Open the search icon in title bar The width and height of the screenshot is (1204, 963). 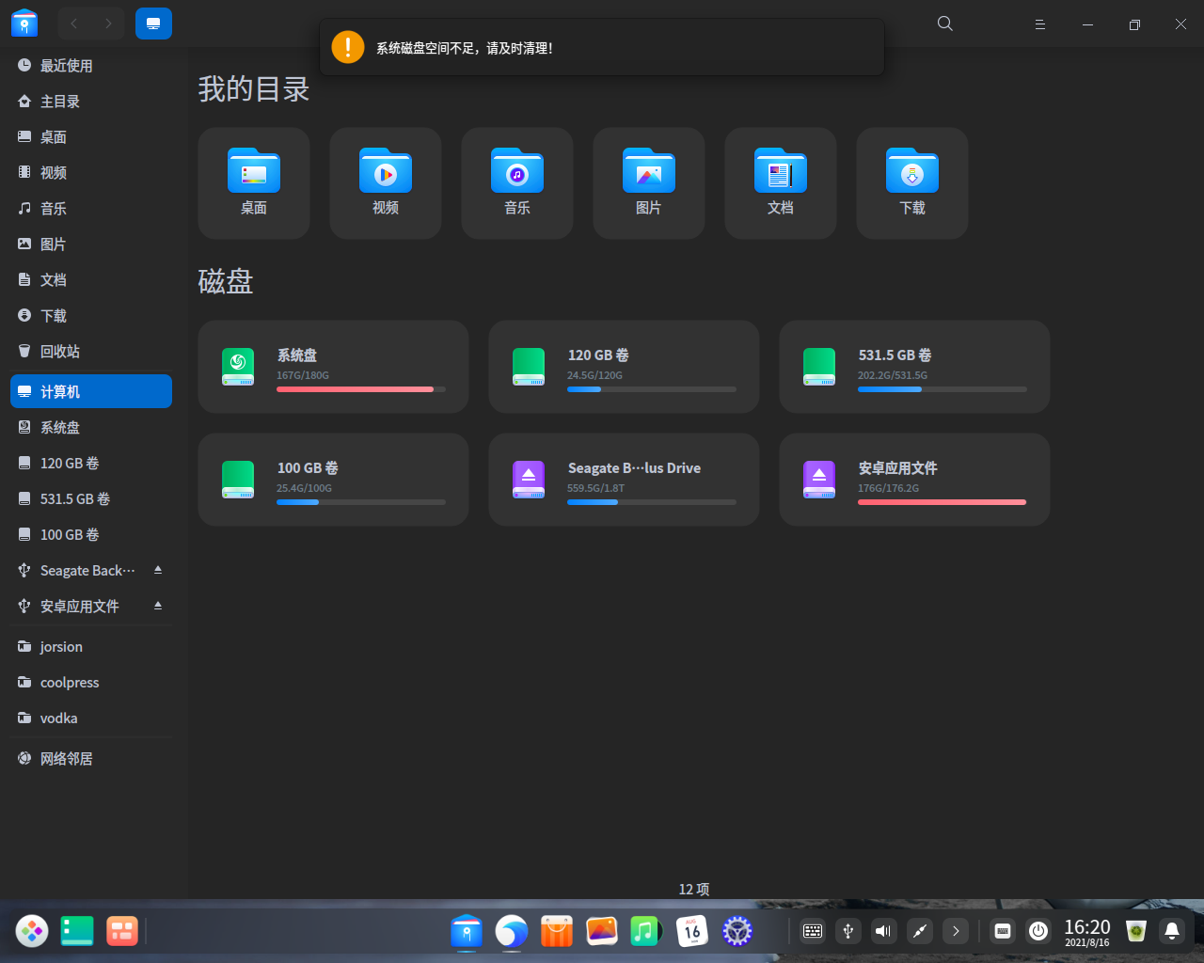click(x=945, y=24)
